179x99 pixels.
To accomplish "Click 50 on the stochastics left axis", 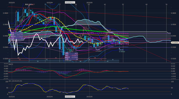I will (7, 88).
